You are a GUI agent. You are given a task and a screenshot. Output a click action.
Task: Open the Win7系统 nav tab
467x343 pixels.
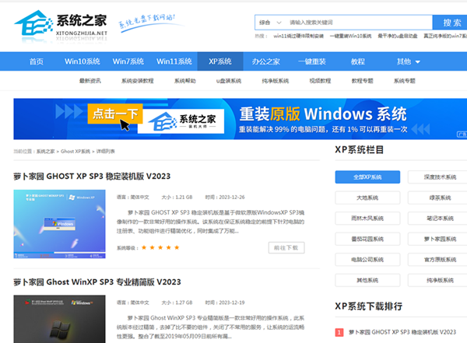tap(128, 61)
